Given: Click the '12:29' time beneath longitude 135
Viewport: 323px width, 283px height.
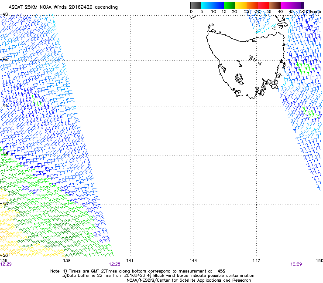Looking at the screenshot, I should coord(6,264).
